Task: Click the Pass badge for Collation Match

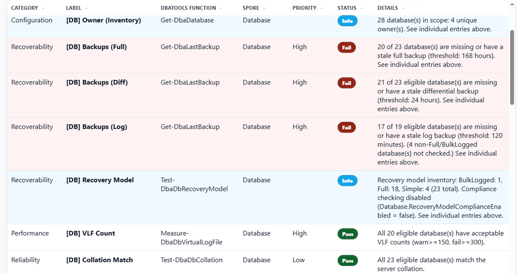Action: [347, 261]
